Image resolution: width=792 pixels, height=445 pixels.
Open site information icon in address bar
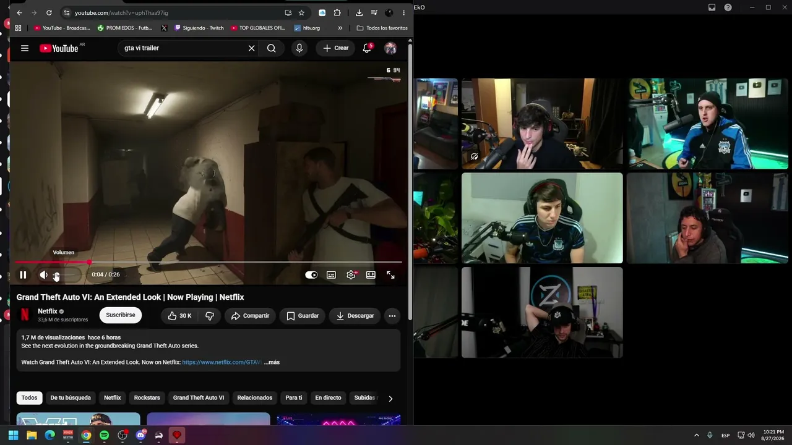[x=66, y=12]
